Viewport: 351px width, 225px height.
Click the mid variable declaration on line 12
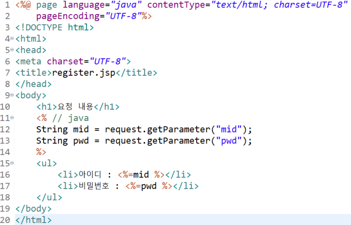click(x=81, y=129)
